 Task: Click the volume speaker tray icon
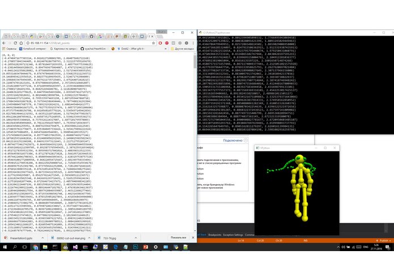pos(344,247)
